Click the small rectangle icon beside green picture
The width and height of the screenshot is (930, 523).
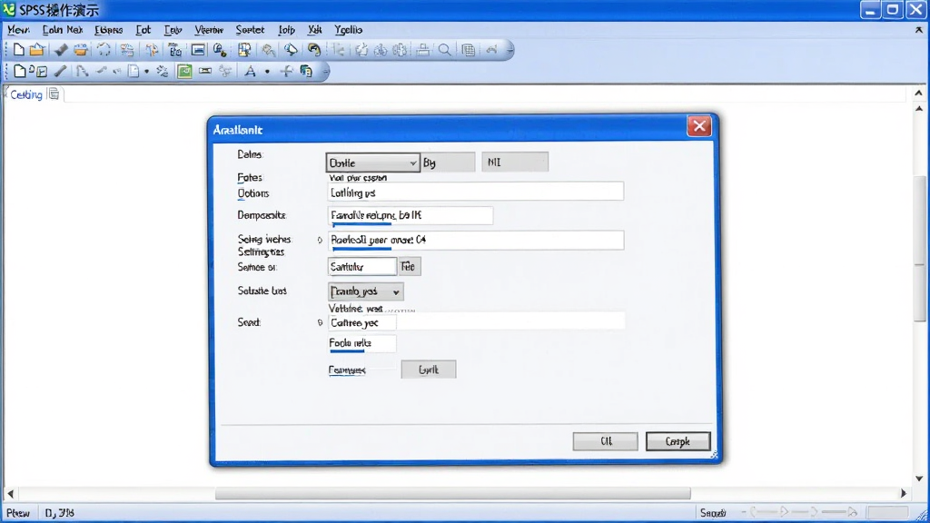205,71
